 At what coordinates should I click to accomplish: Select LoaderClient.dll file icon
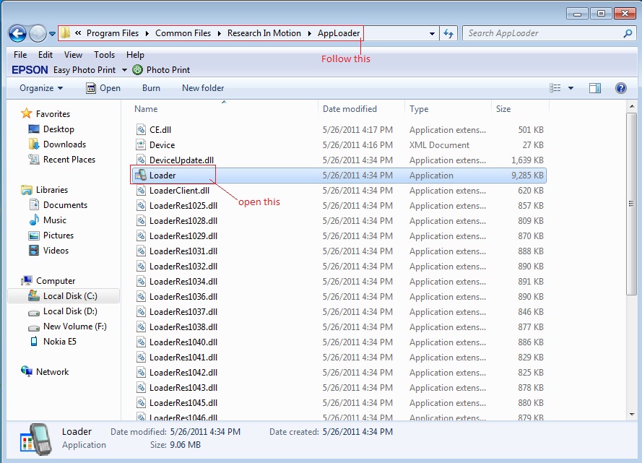coord(141,191)
